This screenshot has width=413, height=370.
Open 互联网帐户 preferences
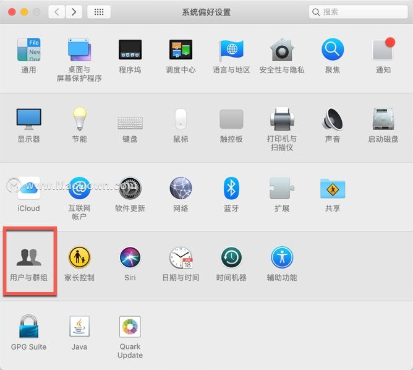[79, 188]
